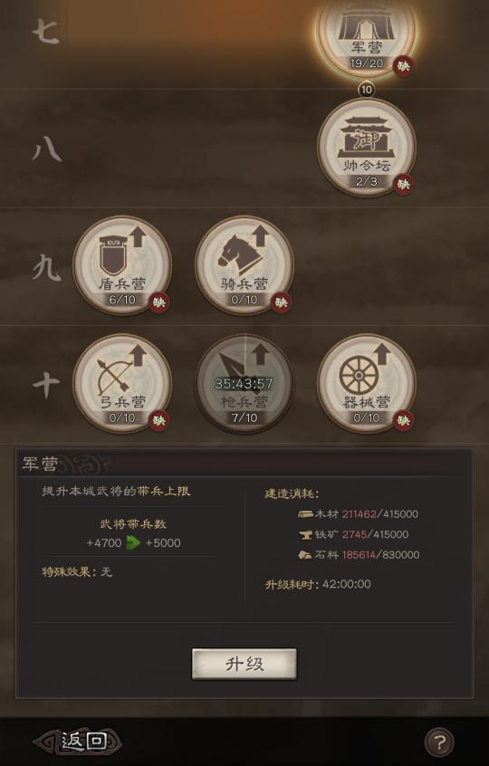Choose the 弓兵营 archer camp icon
Image resolution: width=489 pixels, height=766 pixels.
click(122, 384)
